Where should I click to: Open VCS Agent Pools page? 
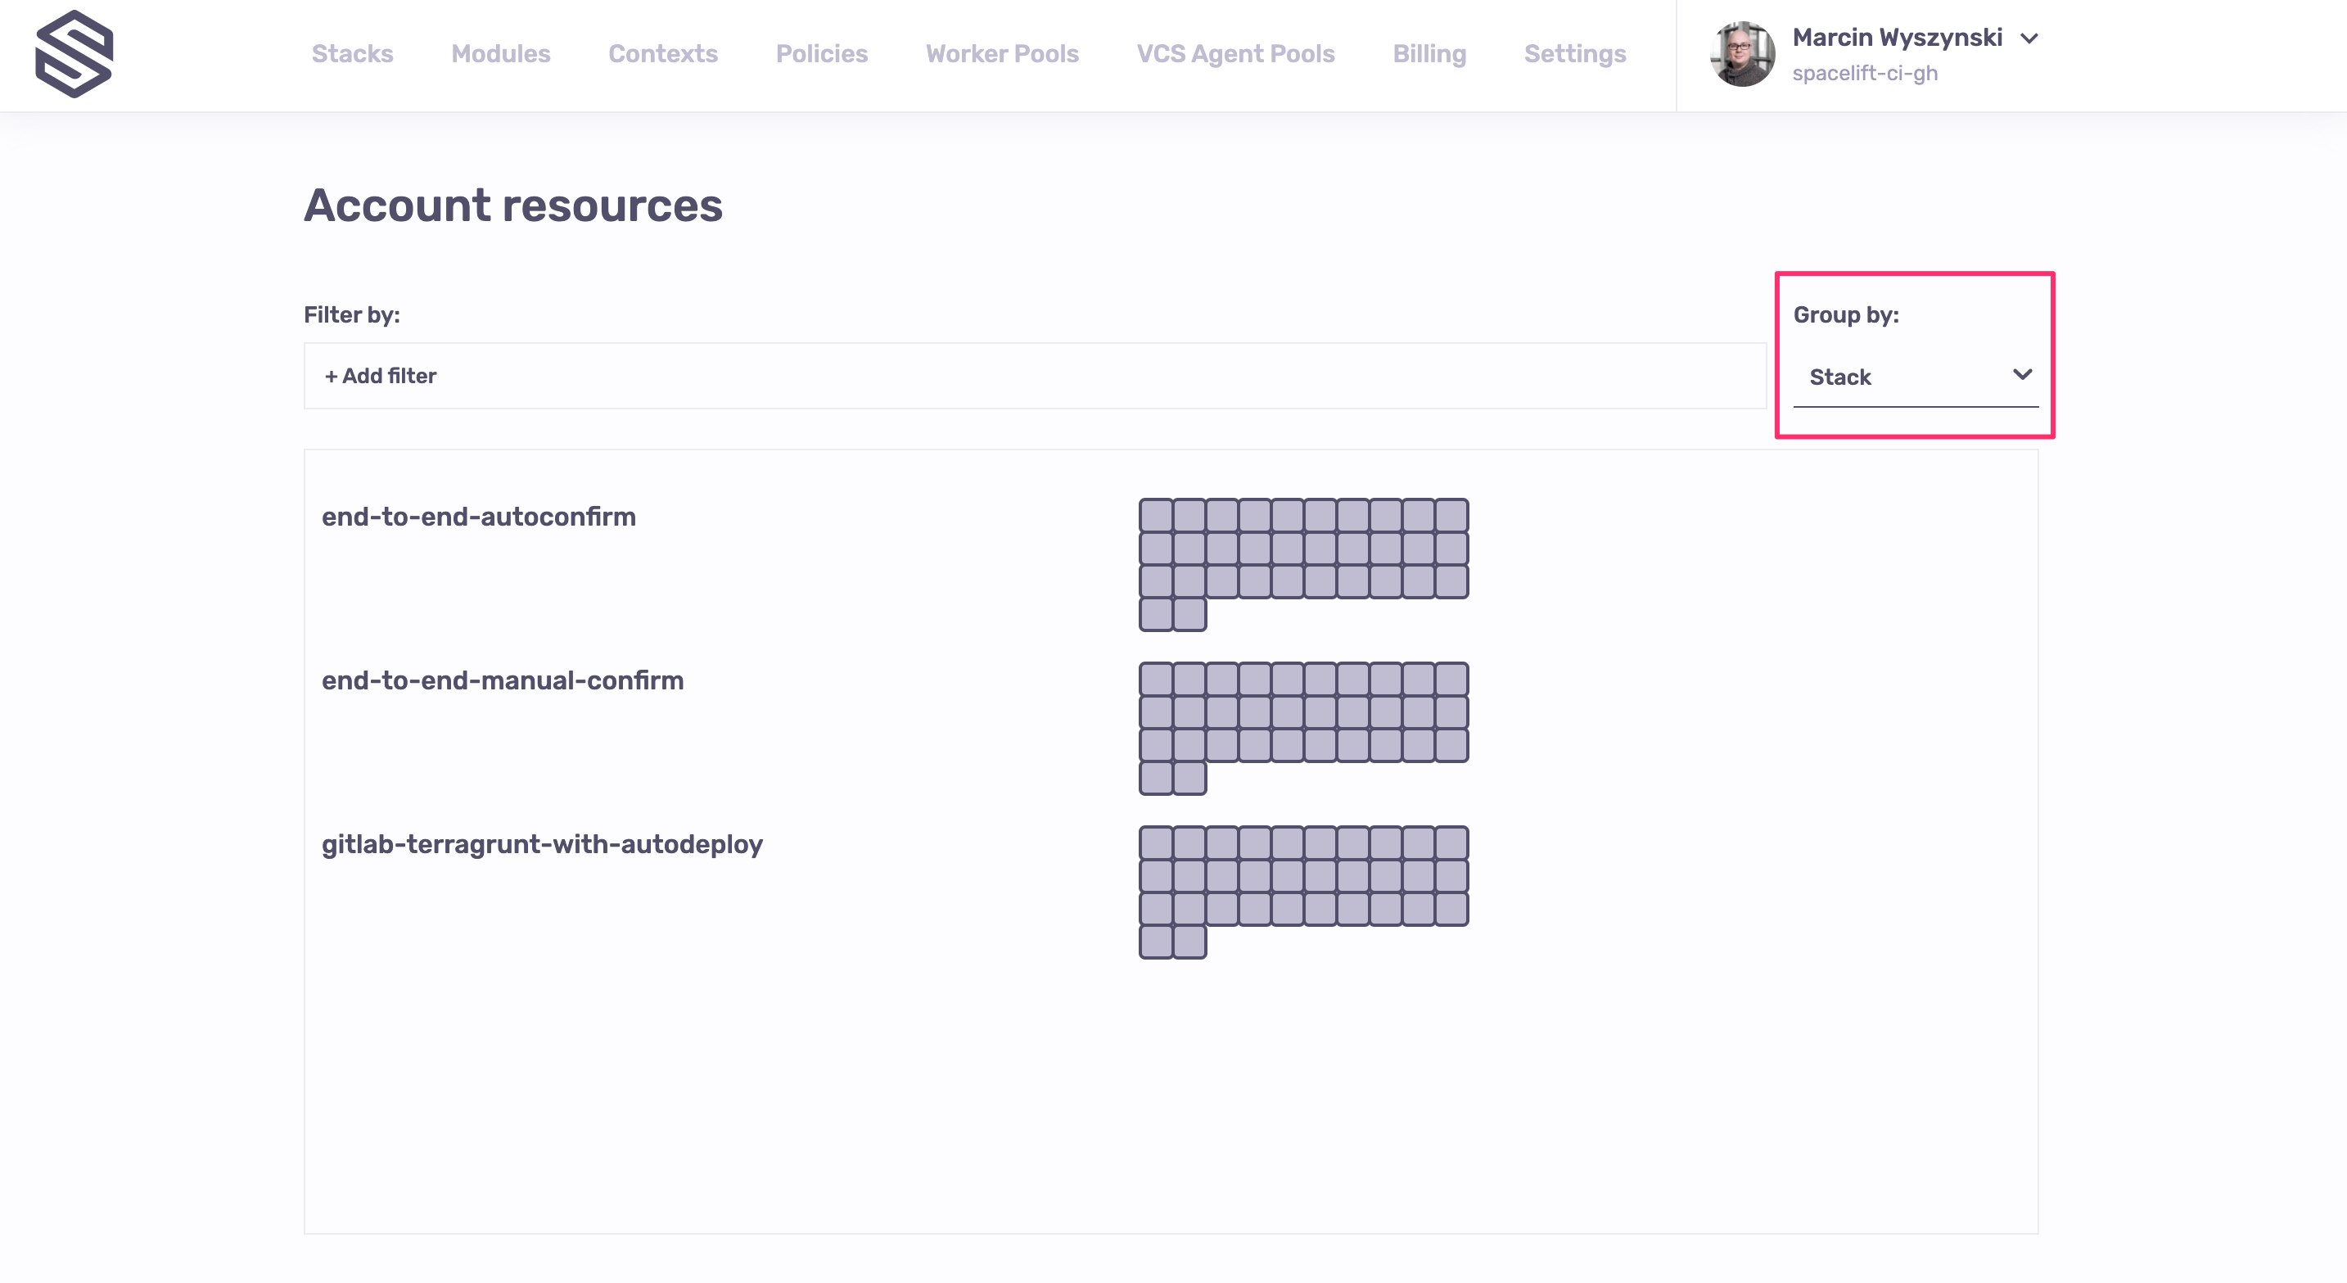pyautogui.click(x=1234, y=54)
